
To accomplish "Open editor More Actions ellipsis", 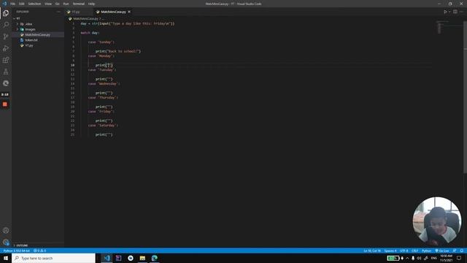I will click(461, 12).
